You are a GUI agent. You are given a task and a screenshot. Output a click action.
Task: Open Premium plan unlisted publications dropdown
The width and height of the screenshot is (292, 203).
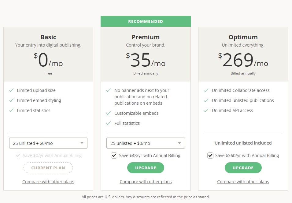click(146, 143)
